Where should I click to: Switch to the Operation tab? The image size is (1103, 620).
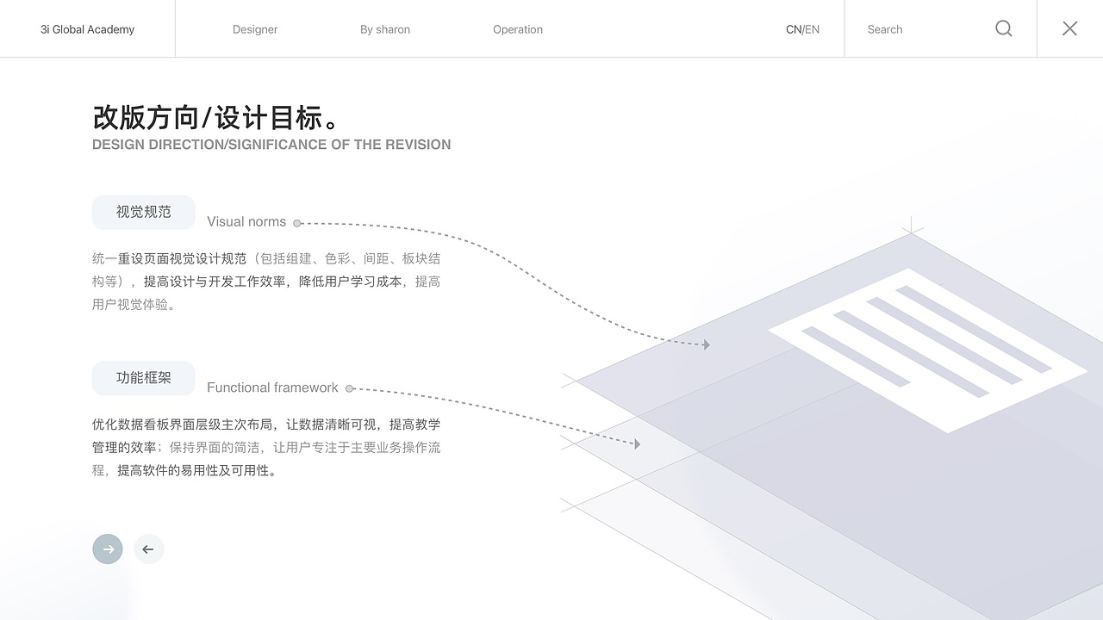[517, 28]
